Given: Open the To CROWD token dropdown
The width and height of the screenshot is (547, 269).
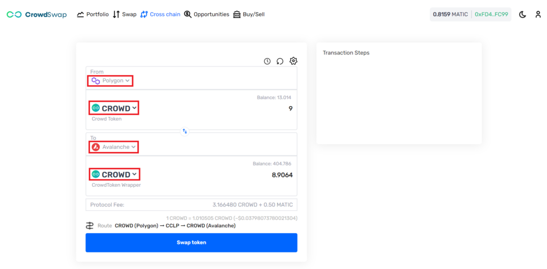Looking at the screenshot, I should pyautogui.click(x=114, y=174).
